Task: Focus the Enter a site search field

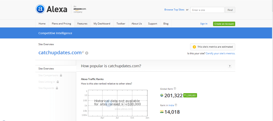Action: click(x=207, y=10)
